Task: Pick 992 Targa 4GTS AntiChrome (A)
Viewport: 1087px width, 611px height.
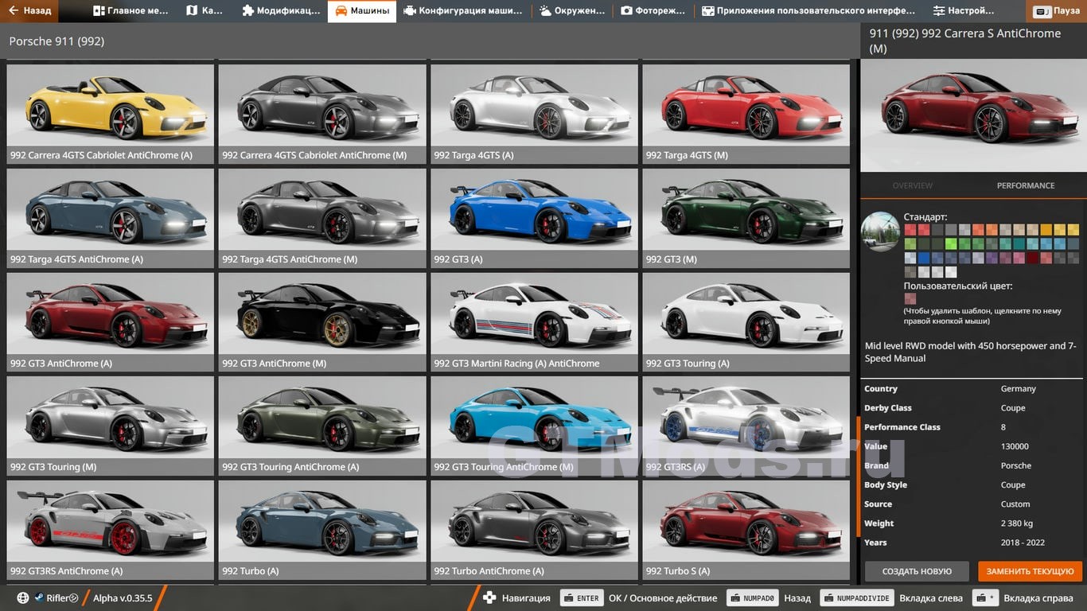Action: 111,218
